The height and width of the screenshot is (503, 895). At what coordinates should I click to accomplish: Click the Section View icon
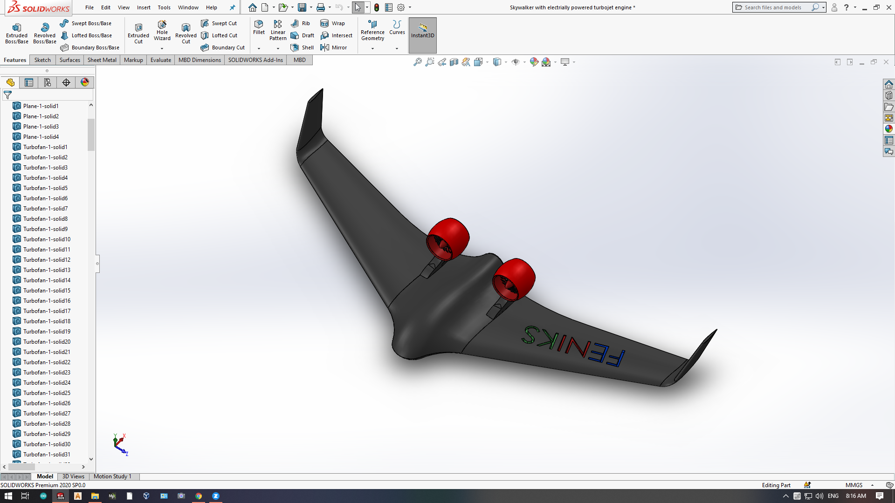454,62
